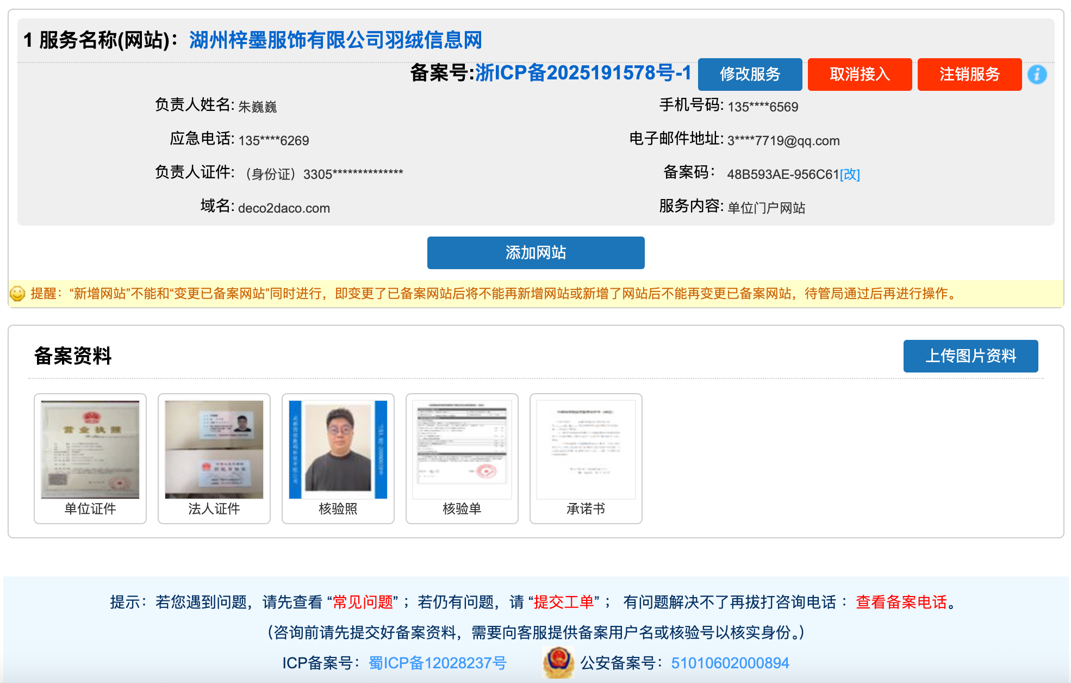Click the blue info icon
The width and height of the screenshot is (1071, 683).
(1037, 74)
